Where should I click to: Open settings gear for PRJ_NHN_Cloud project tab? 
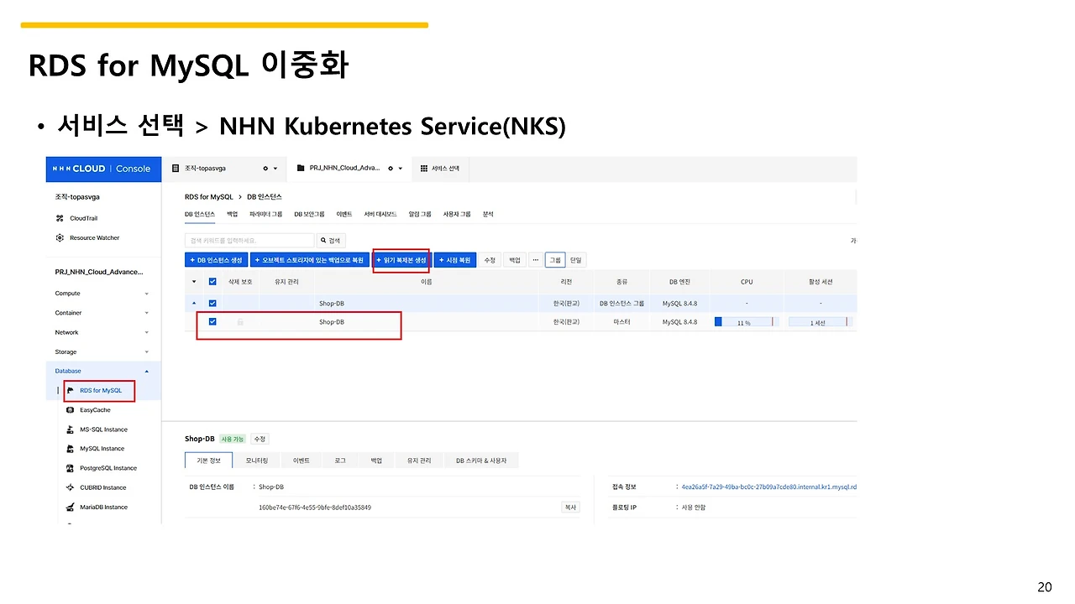(x=391, y=169)
